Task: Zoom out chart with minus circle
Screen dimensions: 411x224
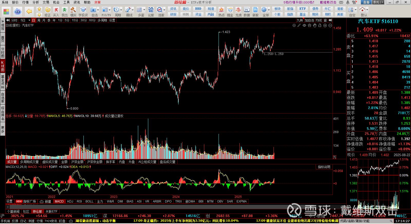Action: click(x=330, y=25)
